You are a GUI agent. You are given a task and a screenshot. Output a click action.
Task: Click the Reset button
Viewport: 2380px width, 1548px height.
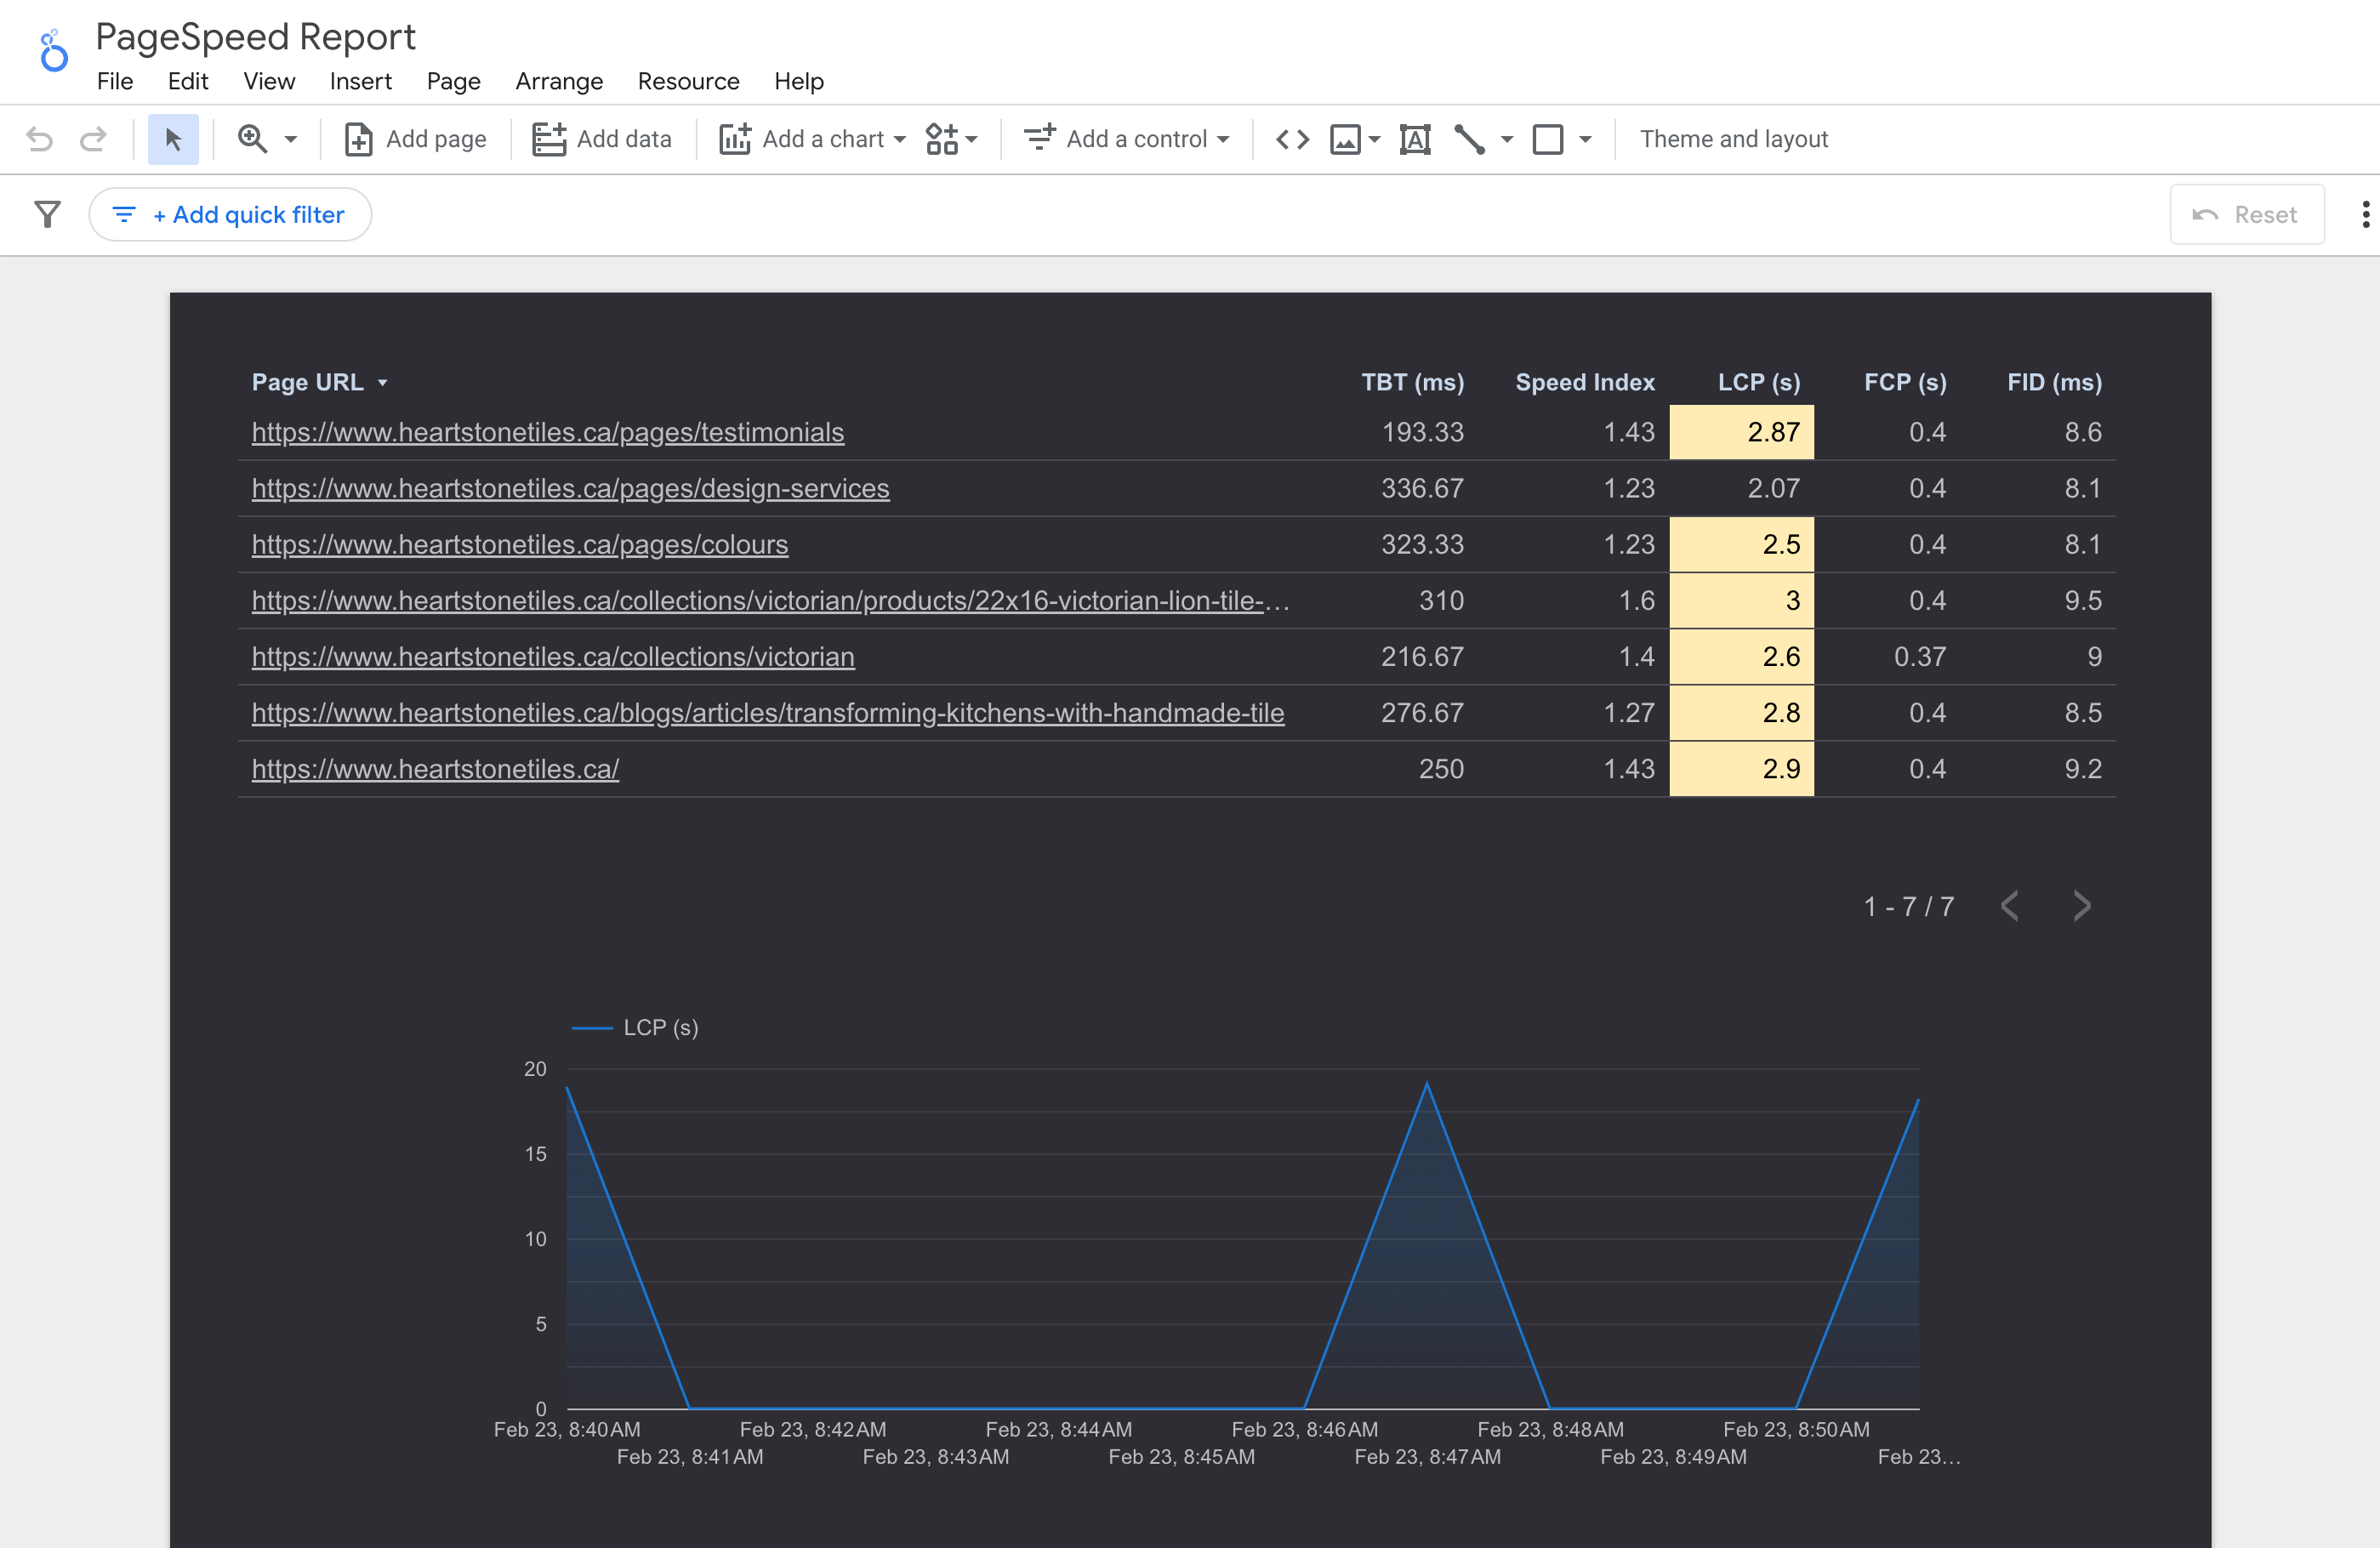click(x=2246, y=214)
